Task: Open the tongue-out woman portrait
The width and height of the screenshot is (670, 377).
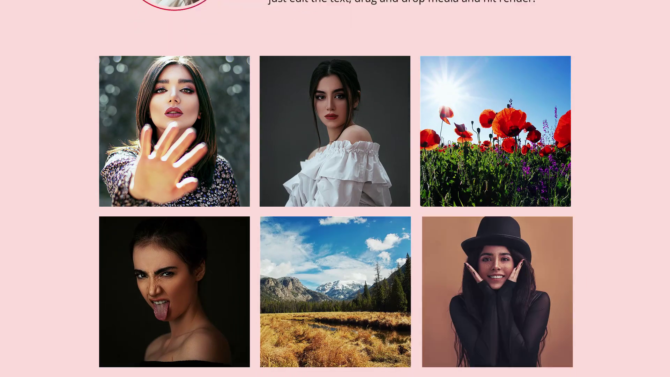Action: tap(174, 291)
